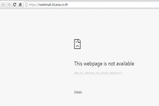Click the sad-face error page icon
This screenshot has height=106, width=159.
pos(77,44)
